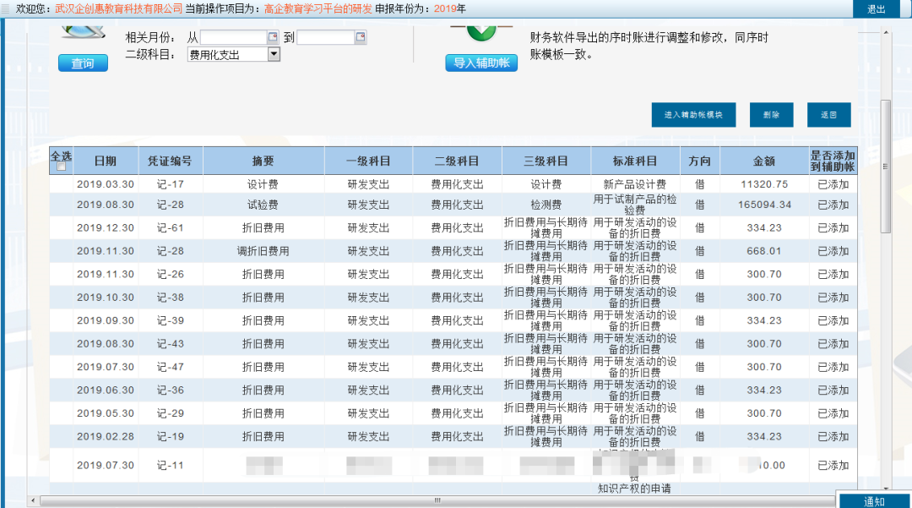Select voucher cell 记-43
The height and width of the screenshot is (508, 912).
170,344
